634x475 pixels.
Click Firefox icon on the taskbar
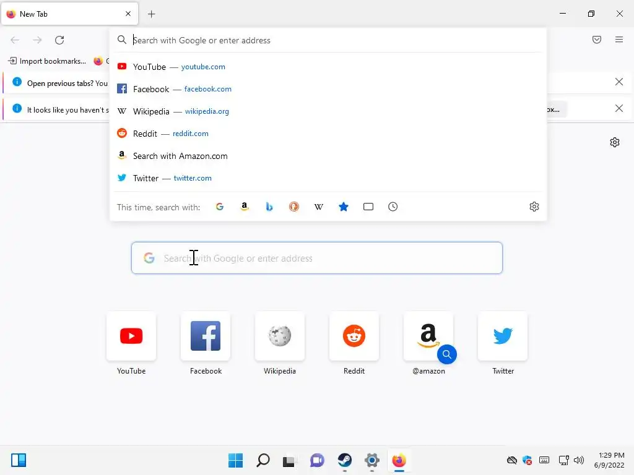[x=399, y=460]
